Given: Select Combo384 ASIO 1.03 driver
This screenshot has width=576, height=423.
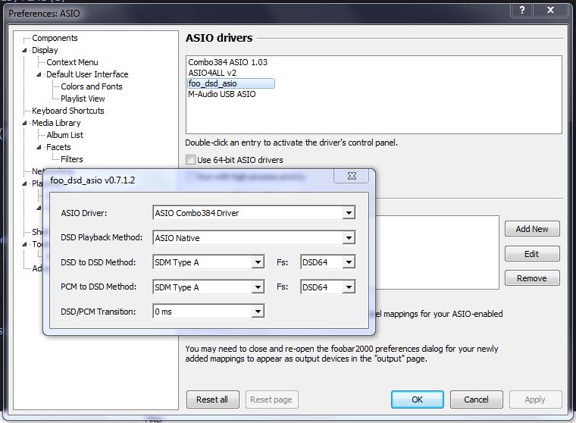Looking at the screenshot, I should point(228,62).
